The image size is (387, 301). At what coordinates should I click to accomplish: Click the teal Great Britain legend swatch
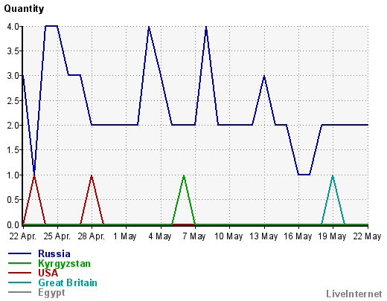19,282
